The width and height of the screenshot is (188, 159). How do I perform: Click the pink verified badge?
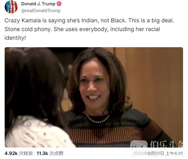click(59, 4)
